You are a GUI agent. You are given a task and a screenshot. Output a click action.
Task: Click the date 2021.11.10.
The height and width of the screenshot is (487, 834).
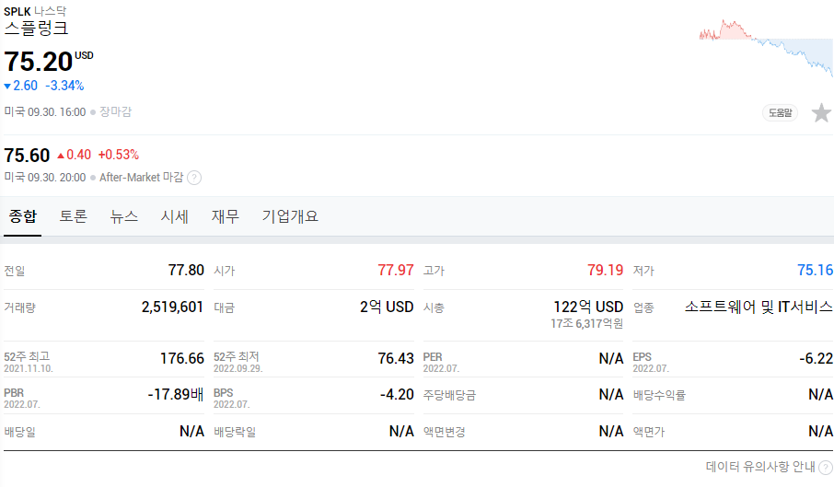tap(29, 368)
